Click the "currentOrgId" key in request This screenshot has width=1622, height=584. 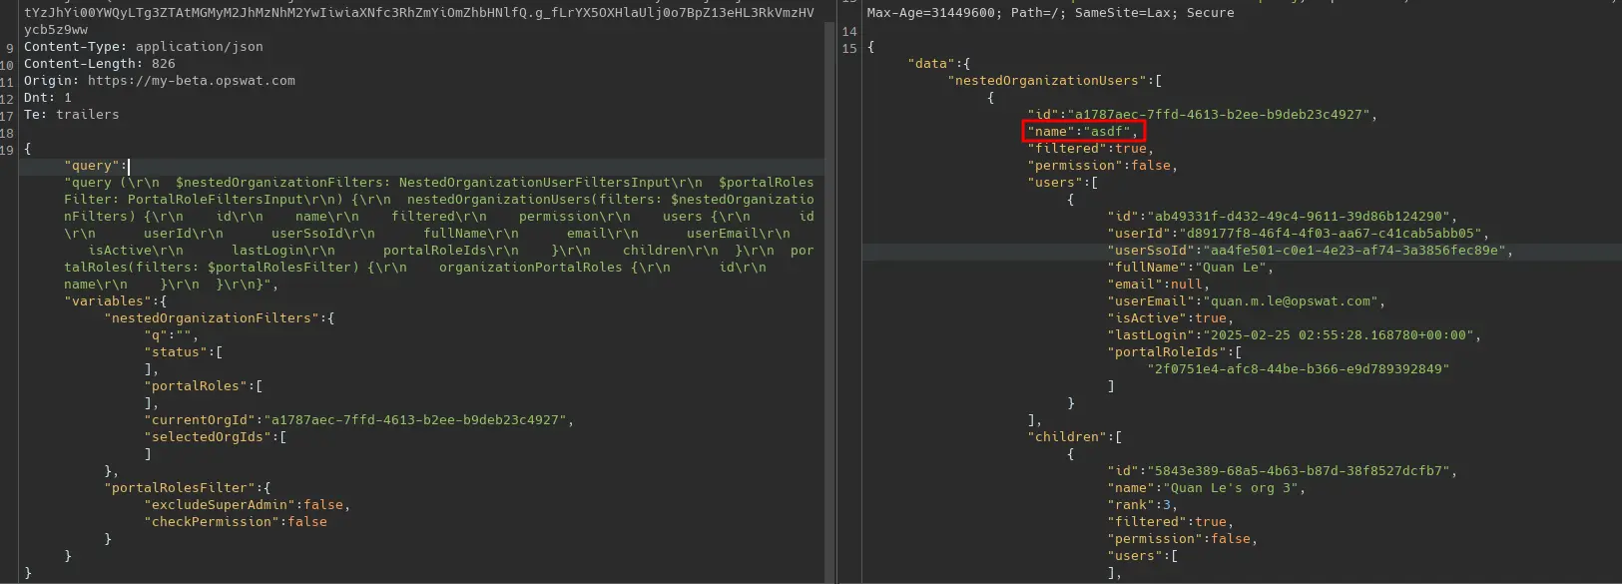200,420
